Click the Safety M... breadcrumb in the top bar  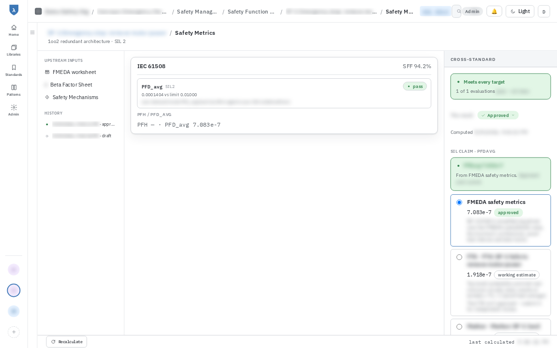point(400,12)
